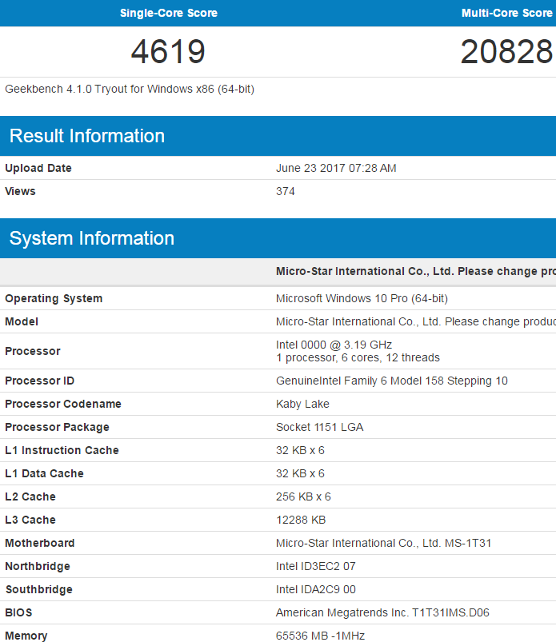Select the Socket 1151 LGA package value

point(319,427)
